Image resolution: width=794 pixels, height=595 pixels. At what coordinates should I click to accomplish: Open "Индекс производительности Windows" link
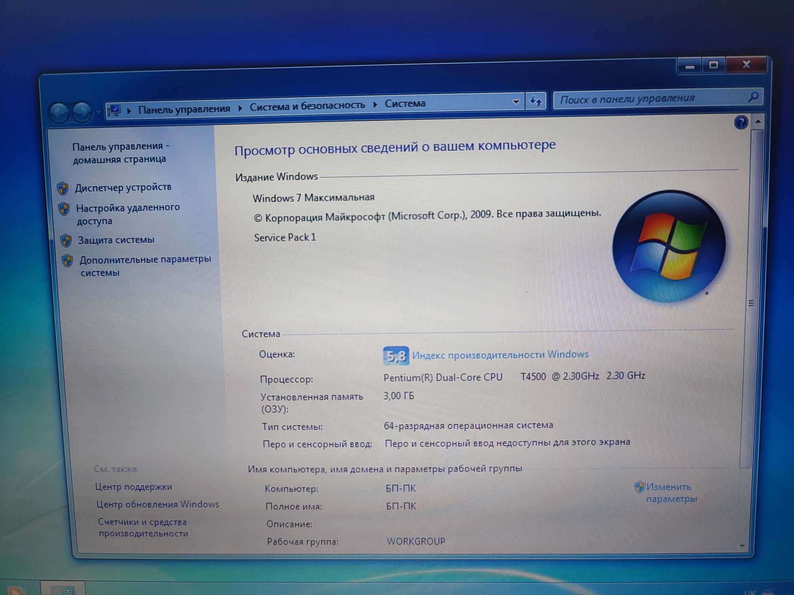tap(500, 355)
